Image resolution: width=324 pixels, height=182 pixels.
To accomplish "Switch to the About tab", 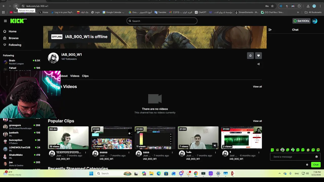I will point(64,76).
